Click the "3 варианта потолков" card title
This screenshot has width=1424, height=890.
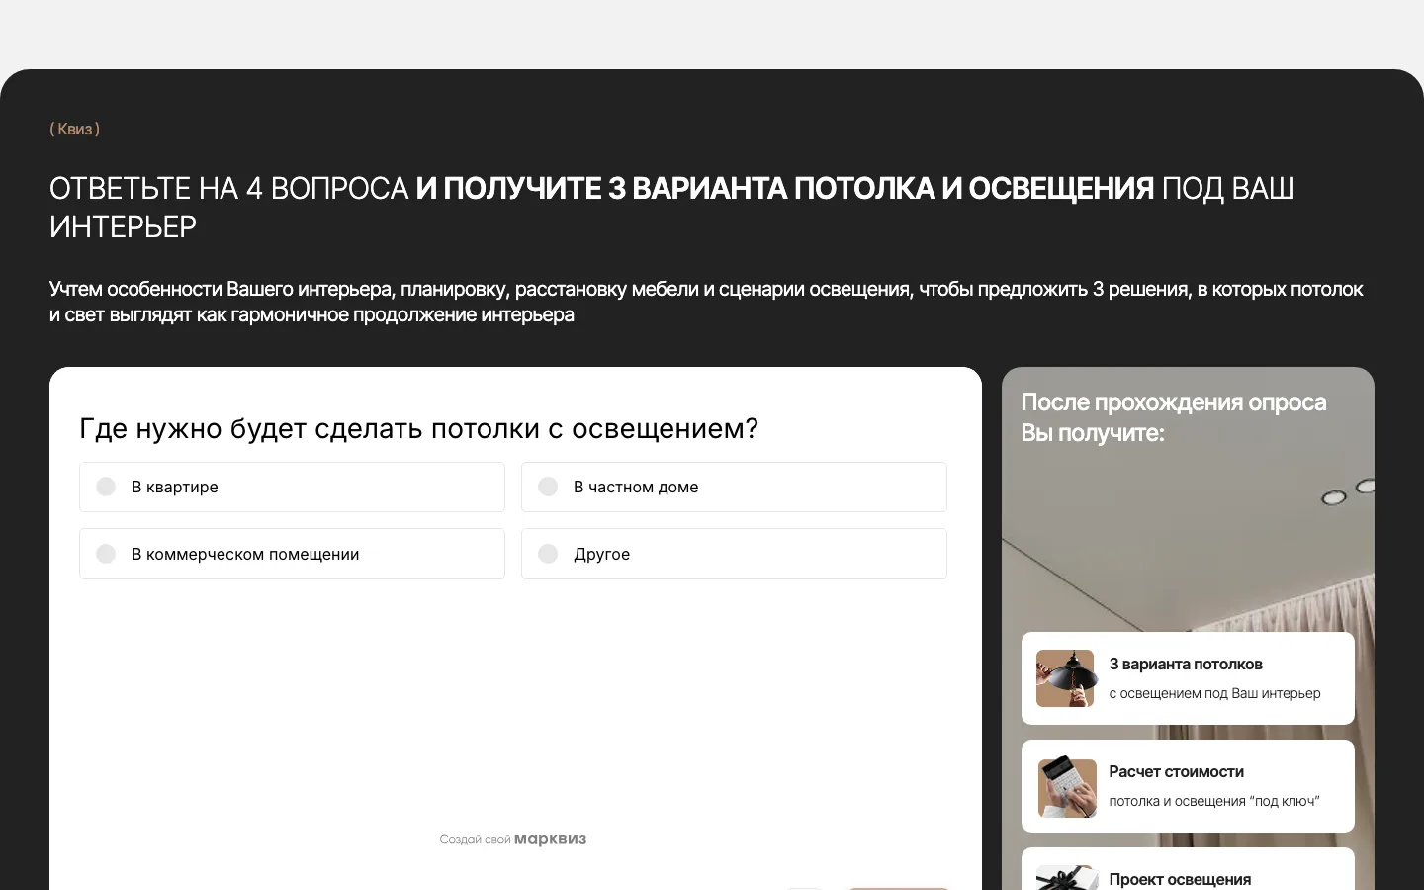pyautogui.click(x=1186, y=665)
